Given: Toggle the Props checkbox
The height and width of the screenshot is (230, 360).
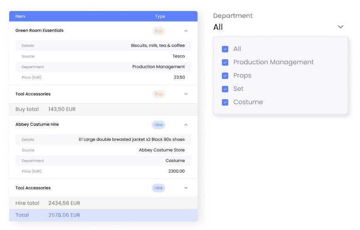Looking at the screenshot, I should 225,76.
